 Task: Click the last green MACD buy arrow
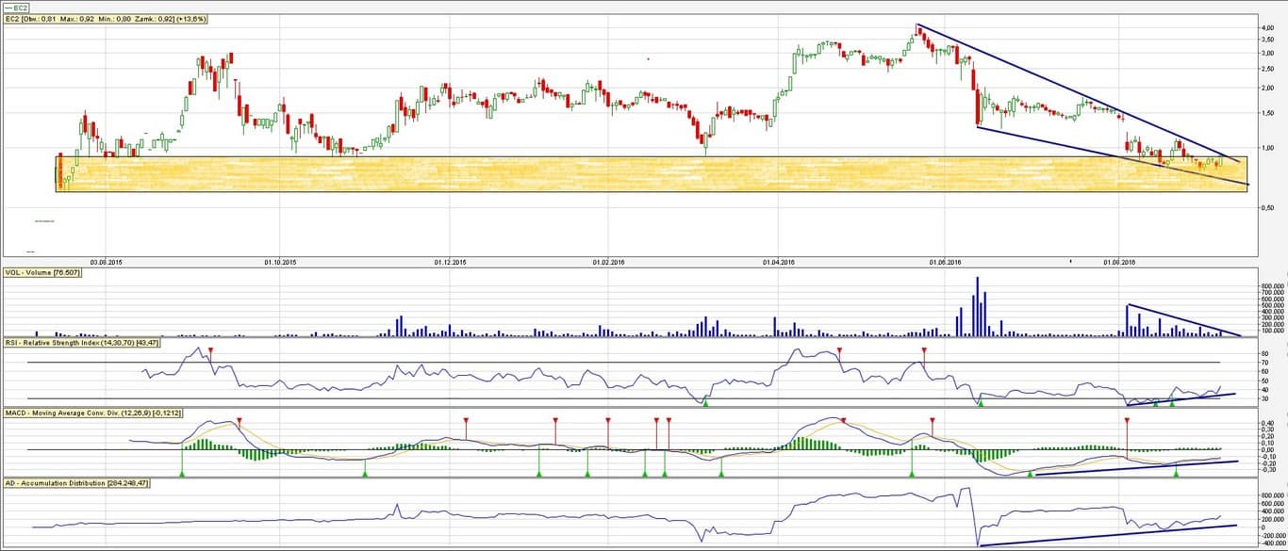click(x=1176, y=473)
